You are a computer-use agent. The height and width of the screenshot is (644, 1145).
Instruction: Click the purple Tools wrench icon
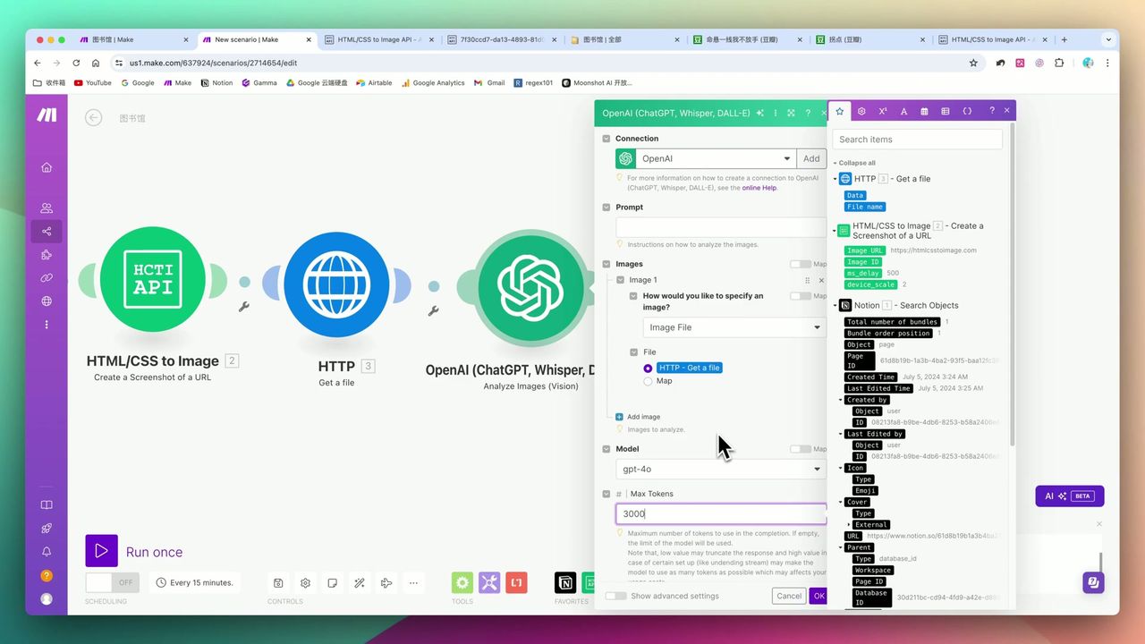pyautogui.click(x=489, y=583)
